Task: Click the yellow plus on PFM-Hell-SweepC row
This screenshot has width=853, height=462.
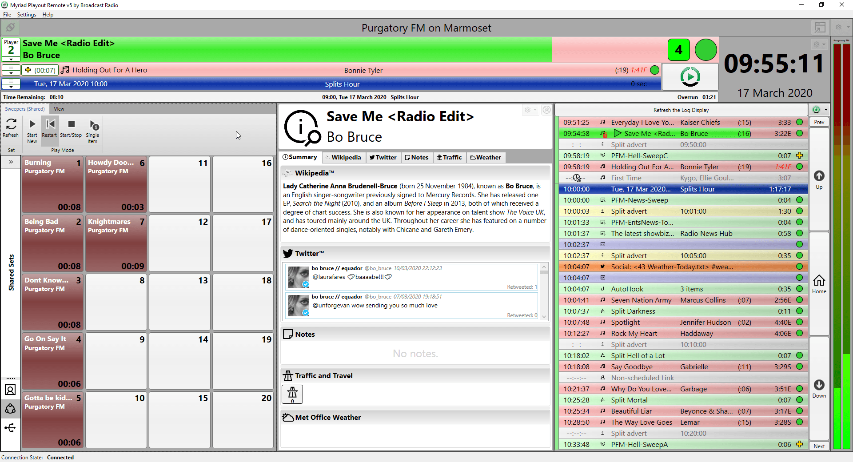Action: tap(800, 155)
